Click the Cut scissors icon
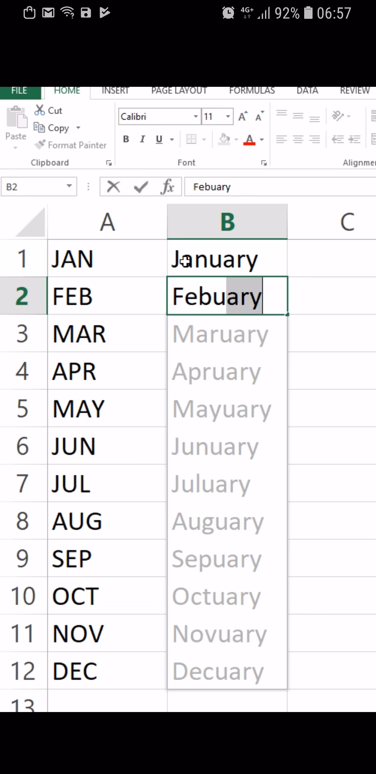The image size is (376, 774). (39, 110)
